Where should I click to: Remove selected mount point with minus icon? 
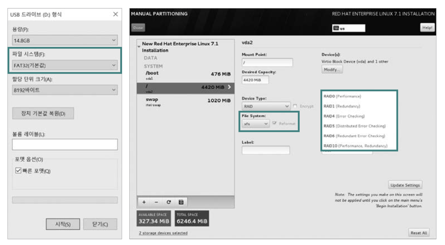156,202
